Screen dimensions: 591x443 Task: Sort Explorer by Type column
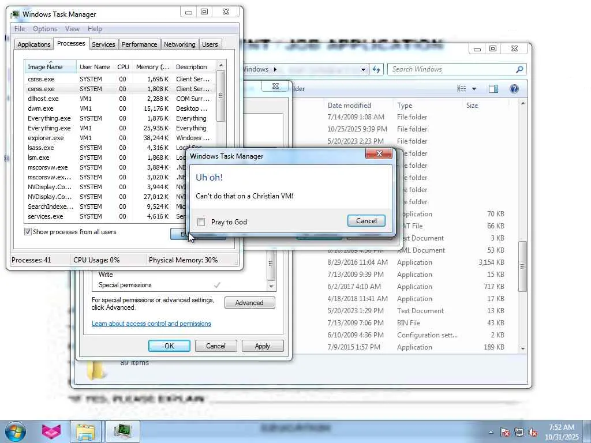tap(428, 106)
